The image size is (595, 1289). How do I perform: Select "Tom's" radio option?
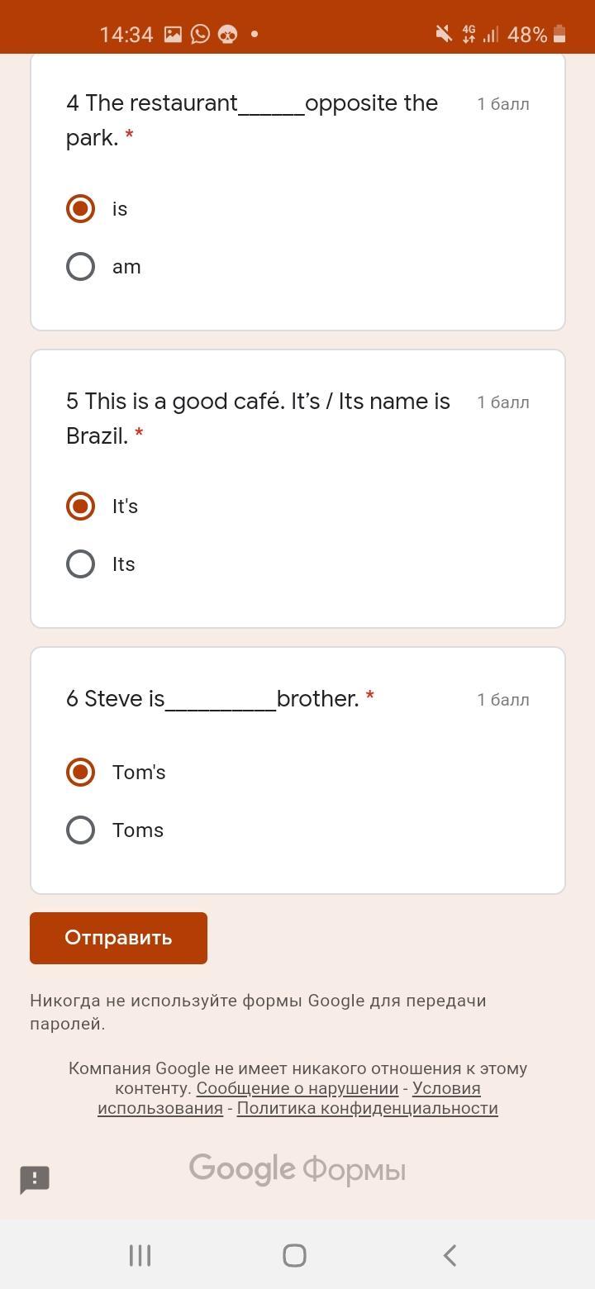click(x=80, y=772)
